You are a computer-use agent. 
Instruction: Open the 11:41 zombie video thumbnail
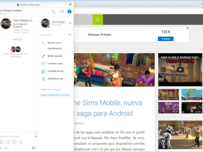(x=192, y=108)
